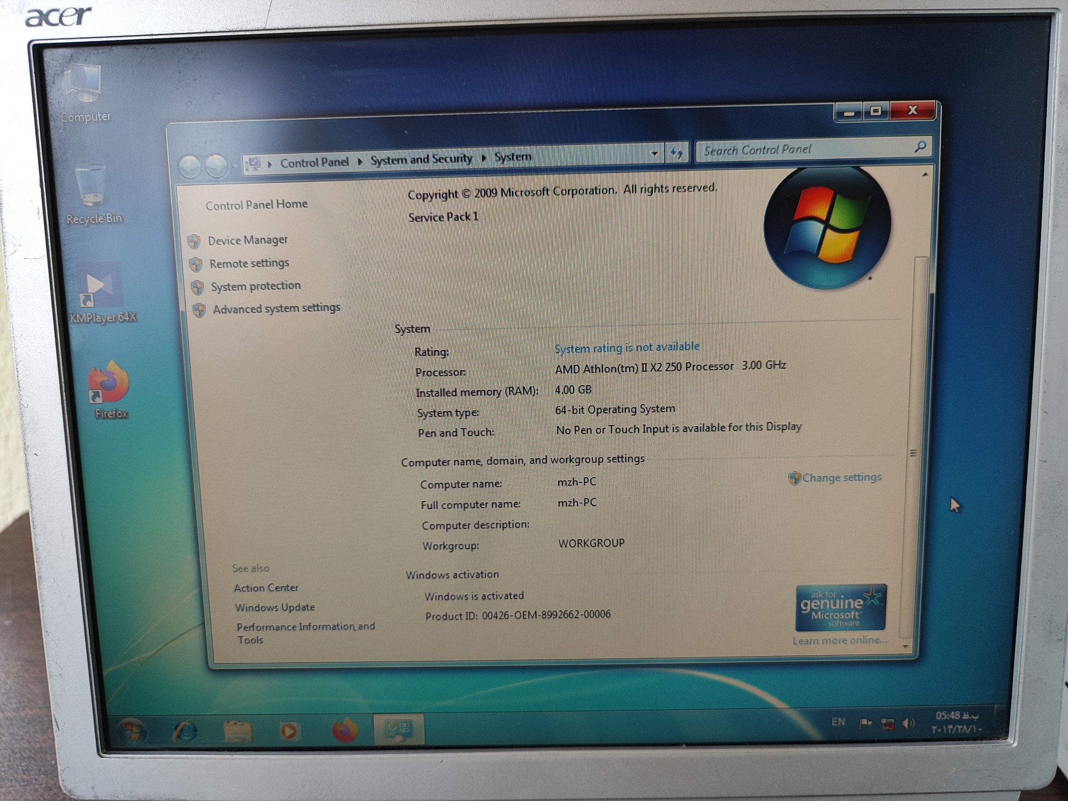Open Advanced system settings link
Viewport: 1068px width, 801px height.
[276, 308]
